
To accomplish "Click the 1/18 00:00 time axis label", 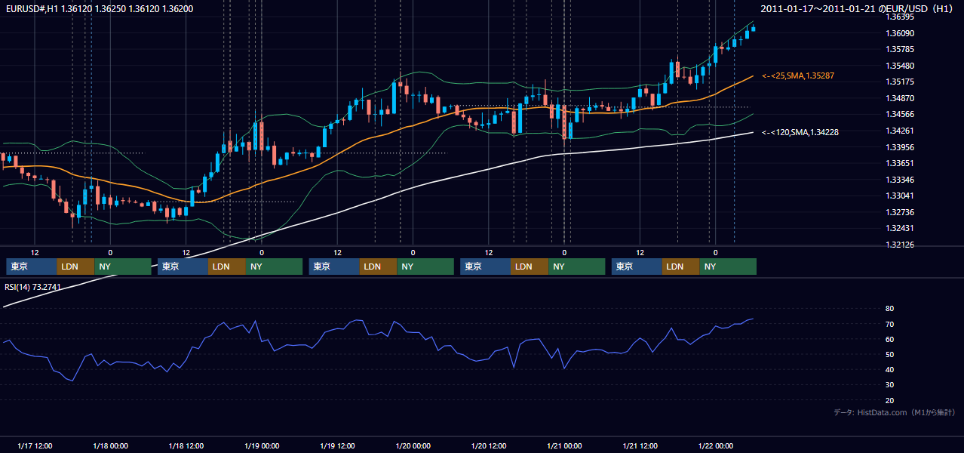I will coord(110,445).
